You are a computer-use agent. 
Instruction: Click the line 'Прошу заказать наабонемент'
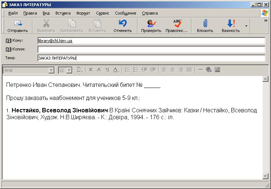pos(73,98)
